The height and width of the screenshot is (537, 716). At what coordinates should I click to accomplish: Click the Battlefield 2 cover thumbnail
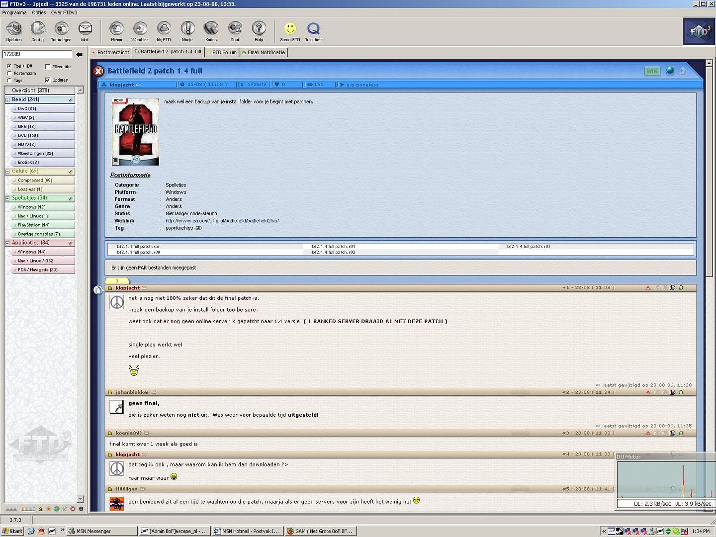pyautogui.click(x=135, y=132)
